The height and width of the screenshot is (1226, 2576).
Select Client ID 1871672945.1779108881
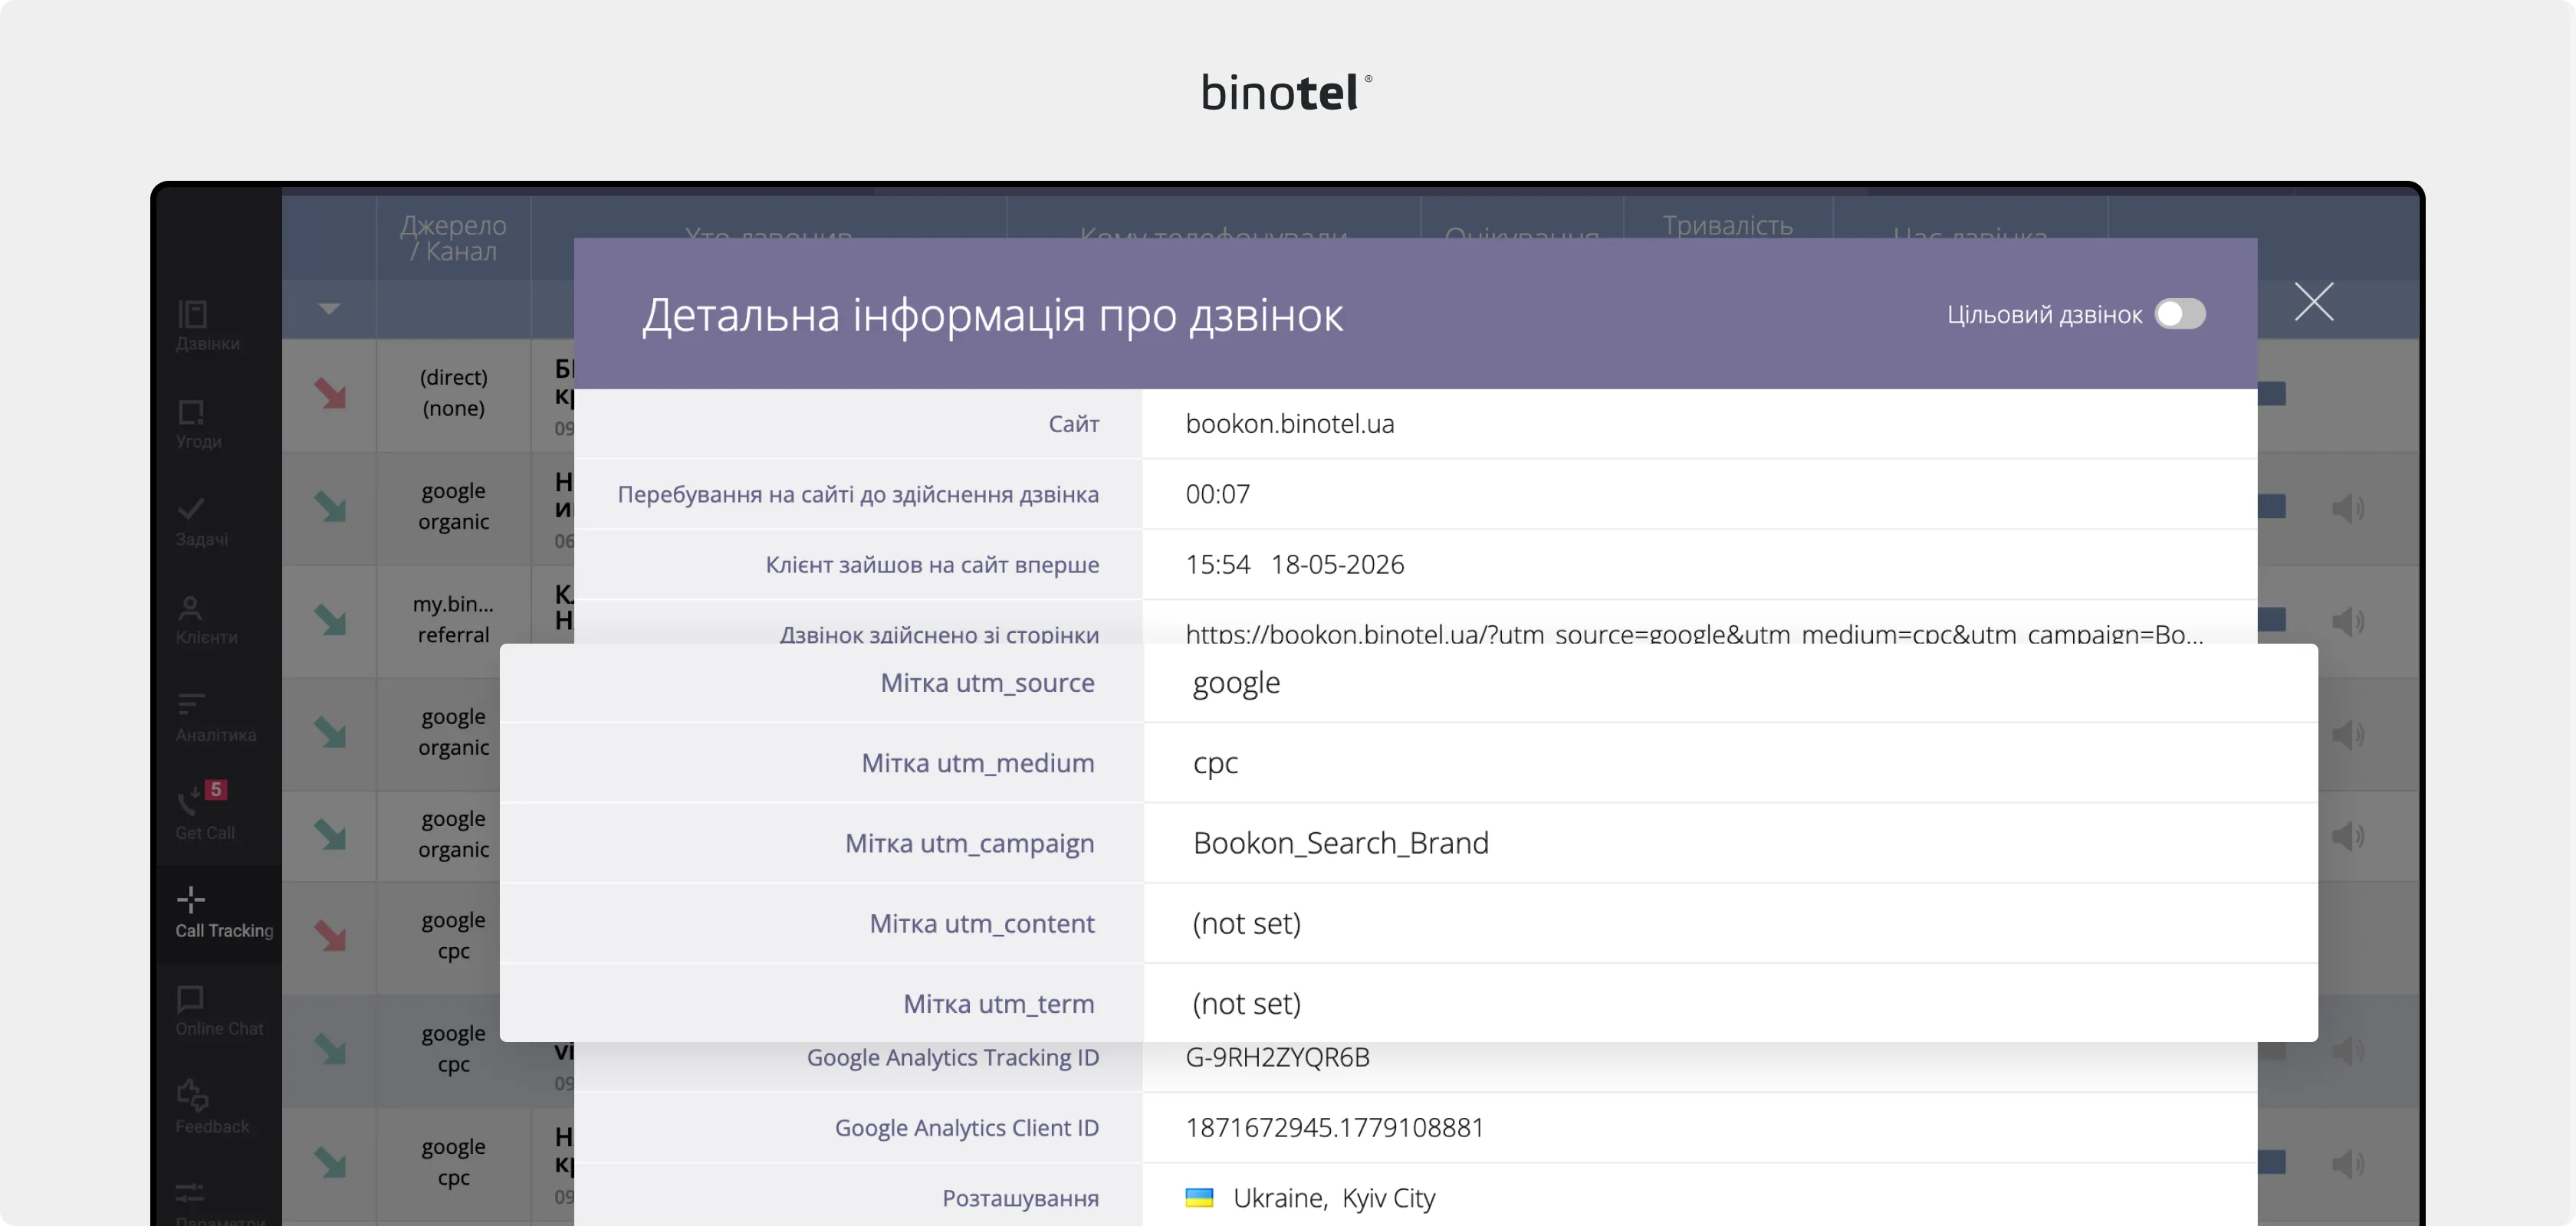(x=1334, y=1127)
